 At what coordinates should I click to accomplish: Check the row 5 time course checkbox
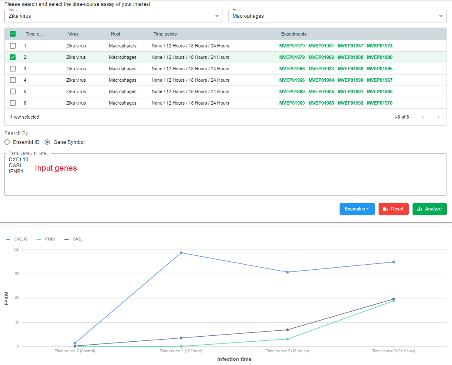(13, 91)
